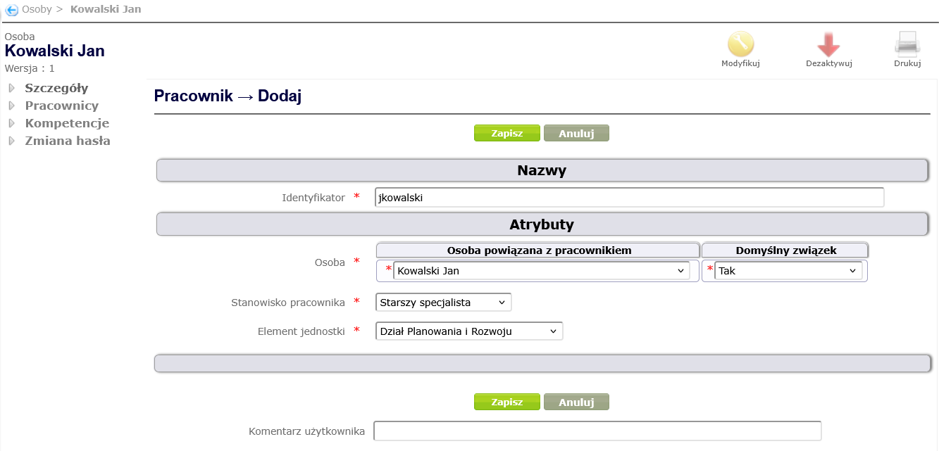Click the back arrow icon beside Osoby
Image resolution: width=939 pixels, height=451 pixels.
tap(11, 10)
